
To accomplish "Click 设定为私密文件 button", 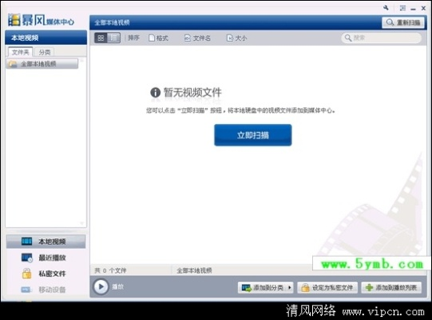I will (x=327, y=288).
